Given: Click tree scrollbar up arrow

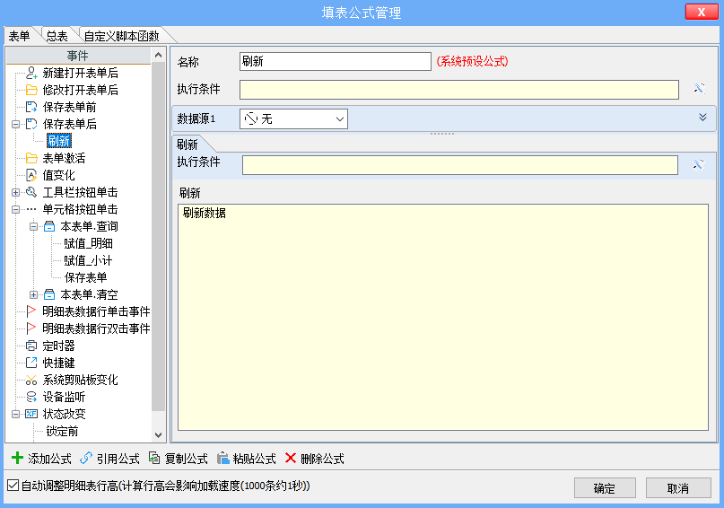Looking at the screenshot, I should [x=159, y=55].
